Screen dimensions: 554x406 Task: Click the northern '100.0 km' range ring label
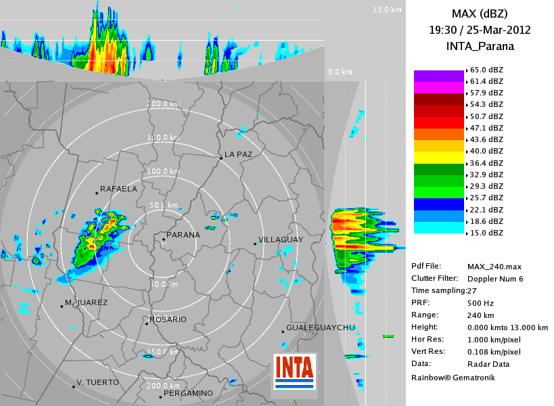(163, 171)
